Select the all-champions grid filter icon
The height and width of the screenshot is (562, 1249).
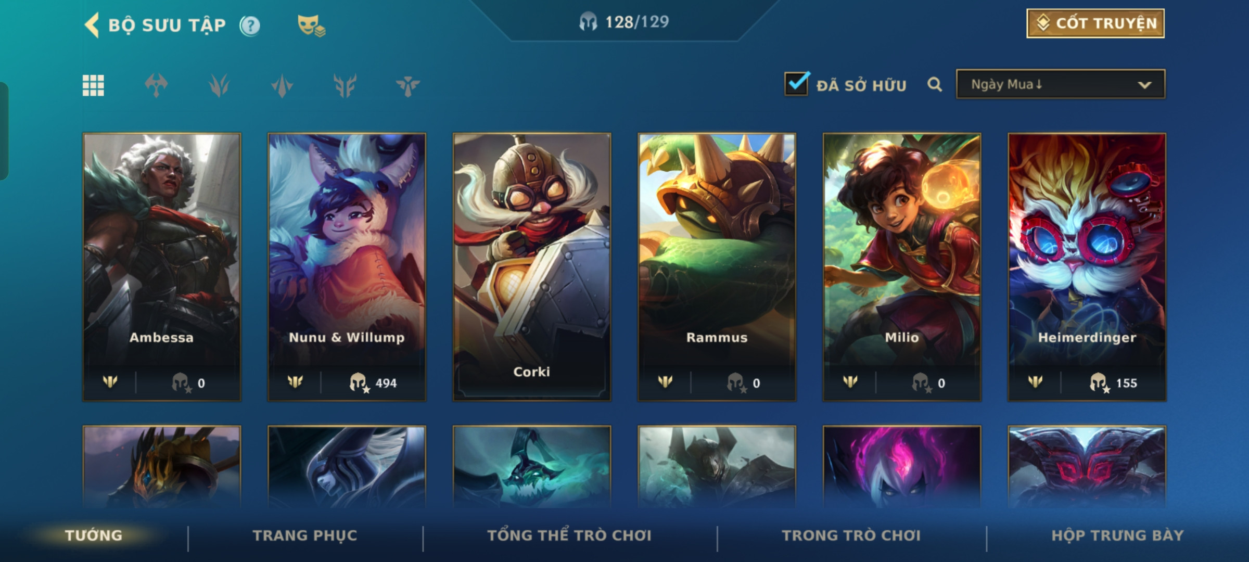pos(93,85)
